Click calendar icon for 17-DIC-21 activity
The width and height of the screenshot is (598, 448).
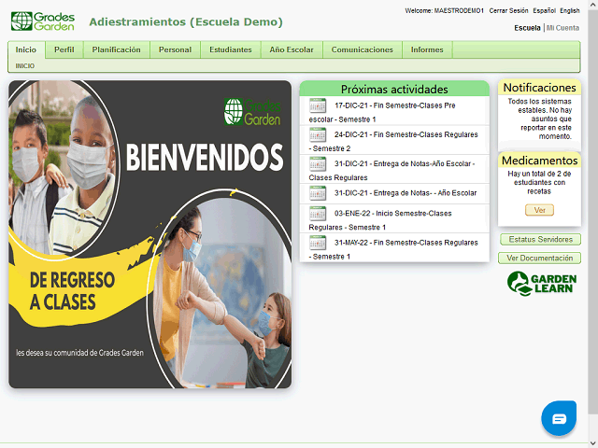click(318, 105)
